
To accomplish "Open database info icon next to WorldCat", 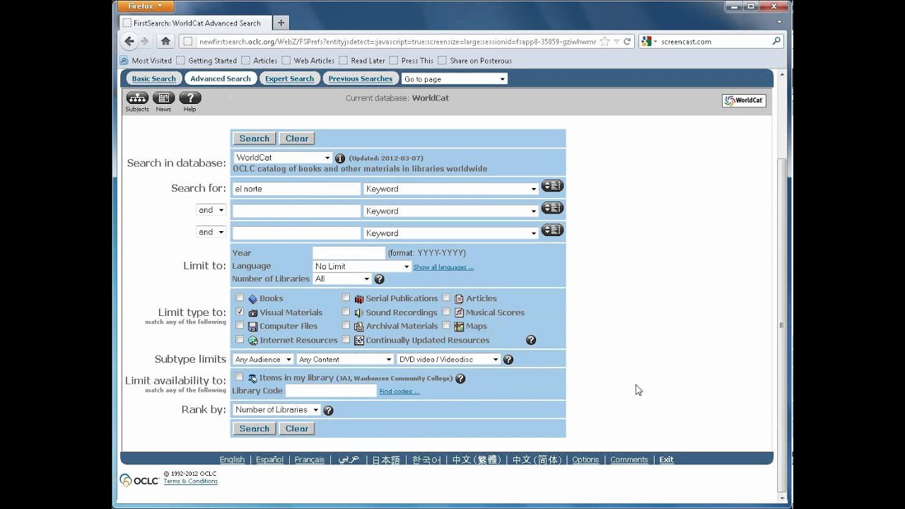I will 340,158.
